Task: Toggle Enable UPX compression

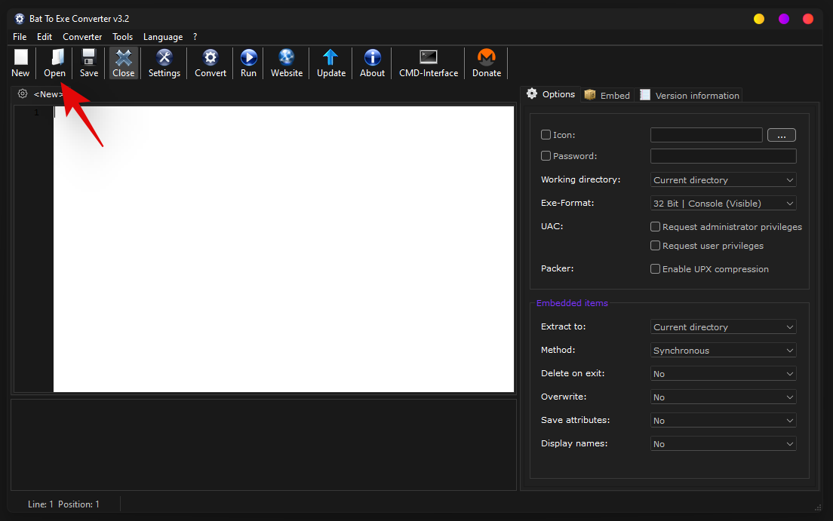Action: pos(656,269)
